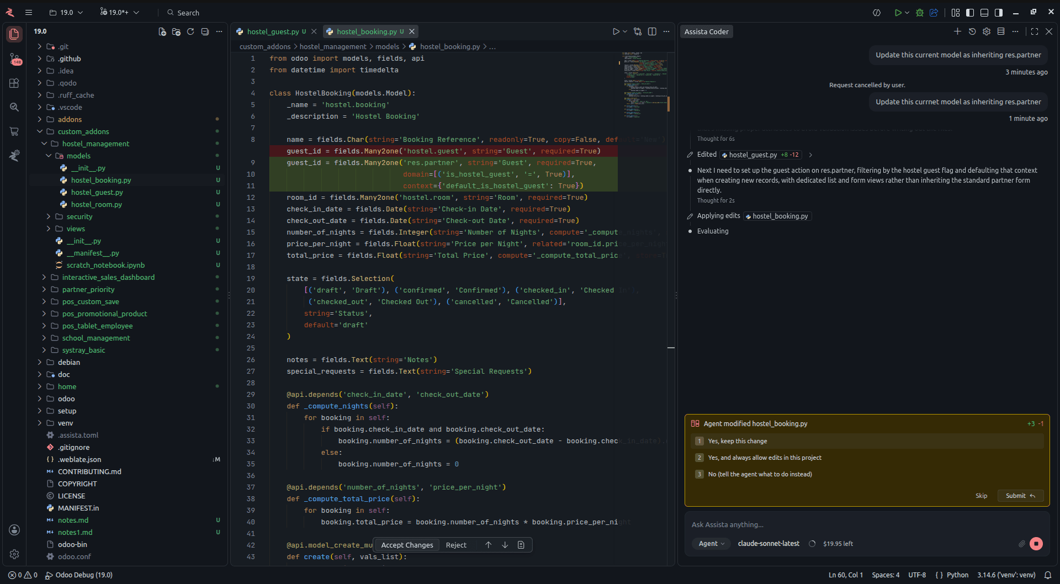Switch to the hostel_guest.py tab
Image resolution: width=1060 pixels, height=584 pixels.
tap(272, 31)
